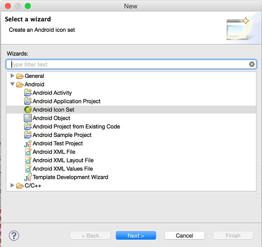Select the General folder label
The width and height of the screenshot is (262, 247).
point(34,76)
